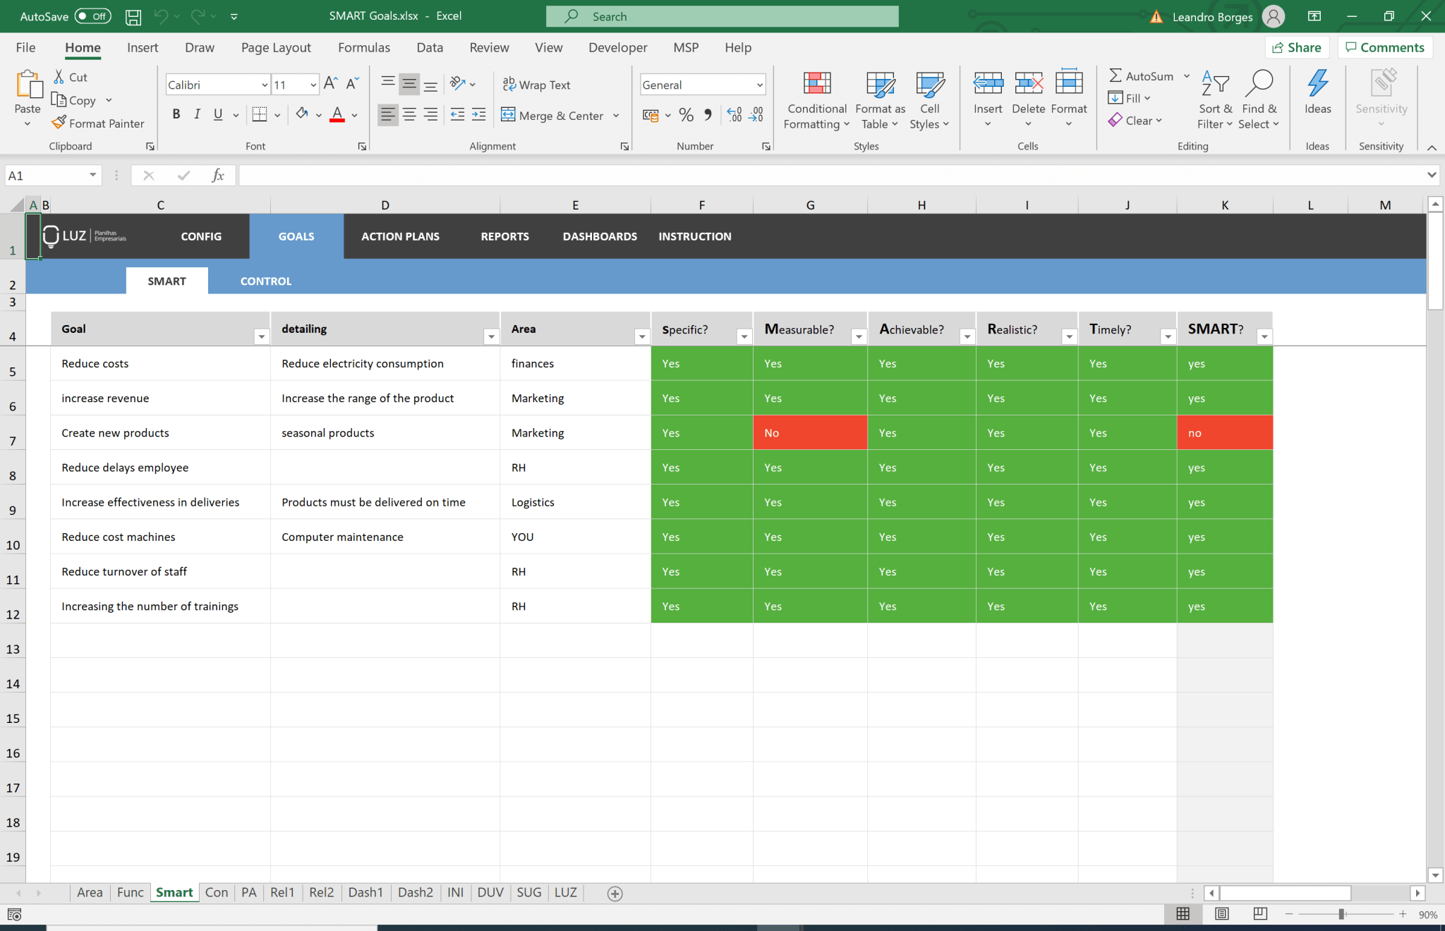Image resolution: width=1445 pixels, height=931 pixels.
Task: Open Conditional Formatting options
Action: pyautogui.click(x=816, y=100)
